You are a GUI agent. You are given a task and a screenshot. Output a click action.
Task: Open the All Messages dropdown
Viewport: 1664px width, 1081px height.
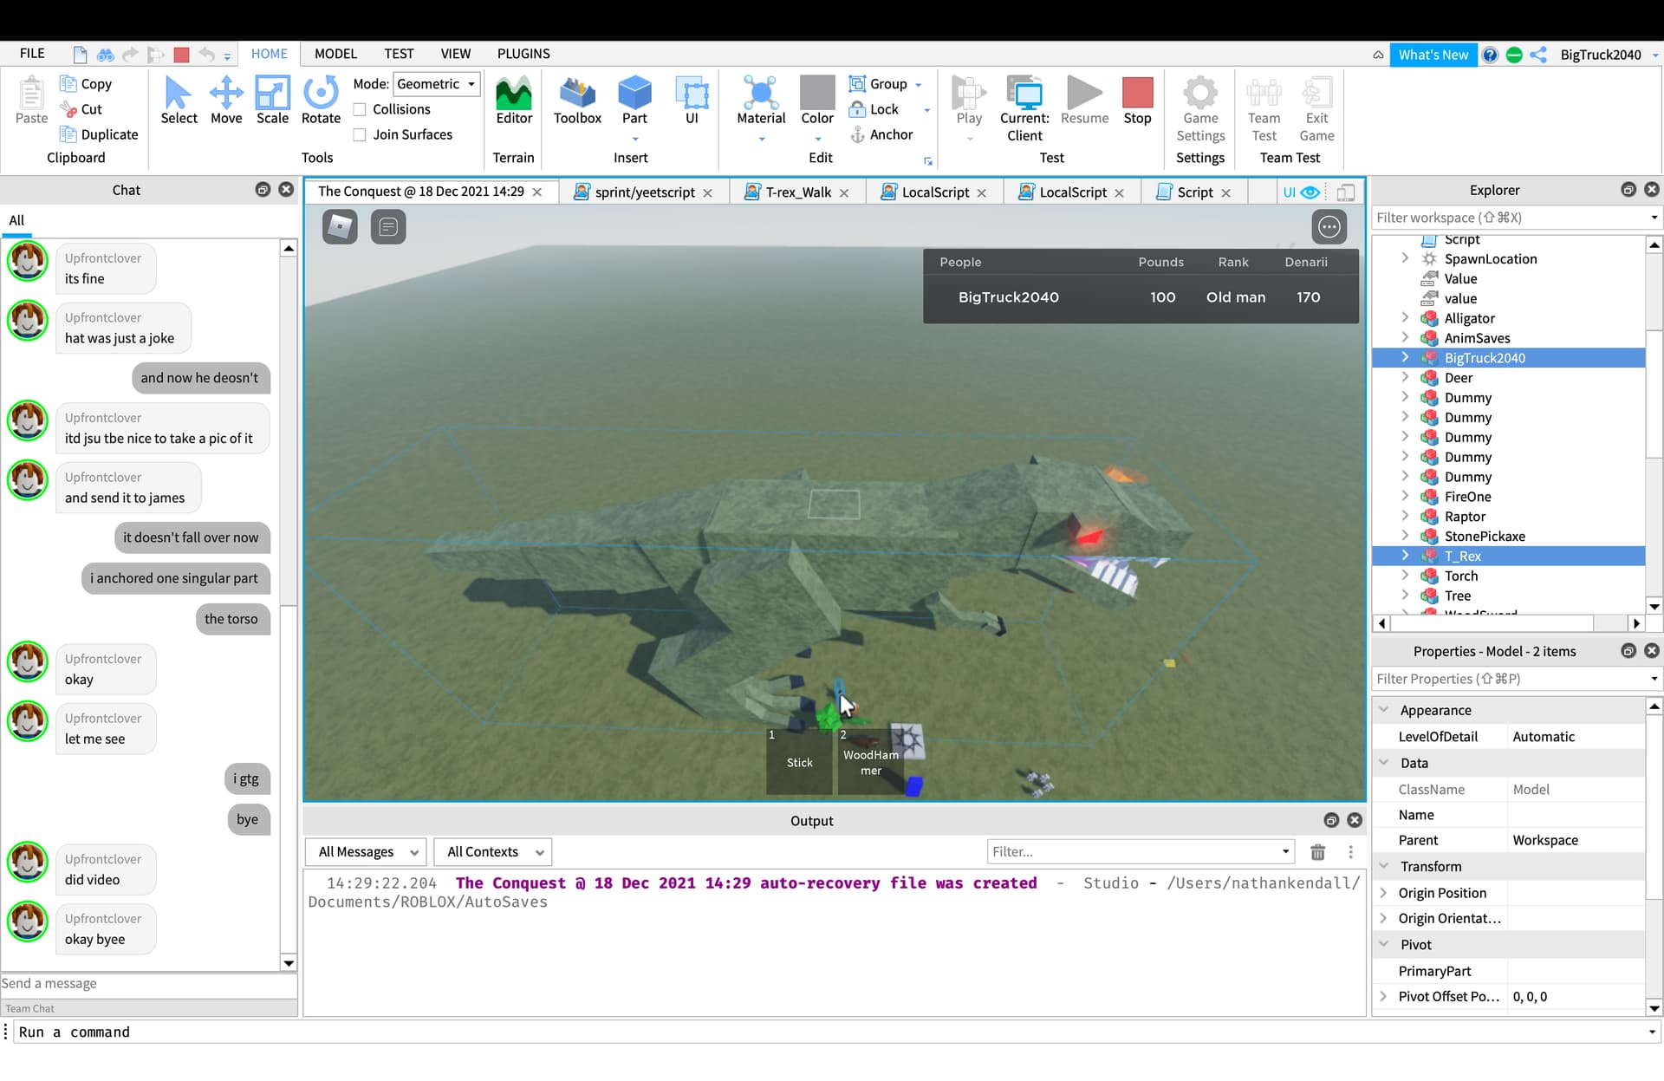[x=367, y=852]
